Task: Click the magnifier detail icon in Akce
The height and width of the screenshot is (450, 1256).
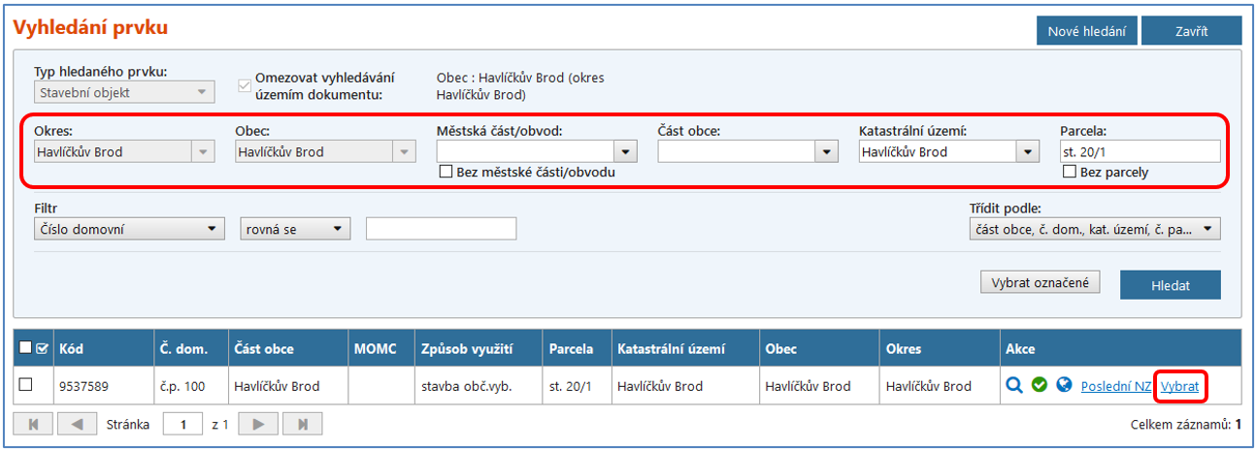Action: (1014, 386)
